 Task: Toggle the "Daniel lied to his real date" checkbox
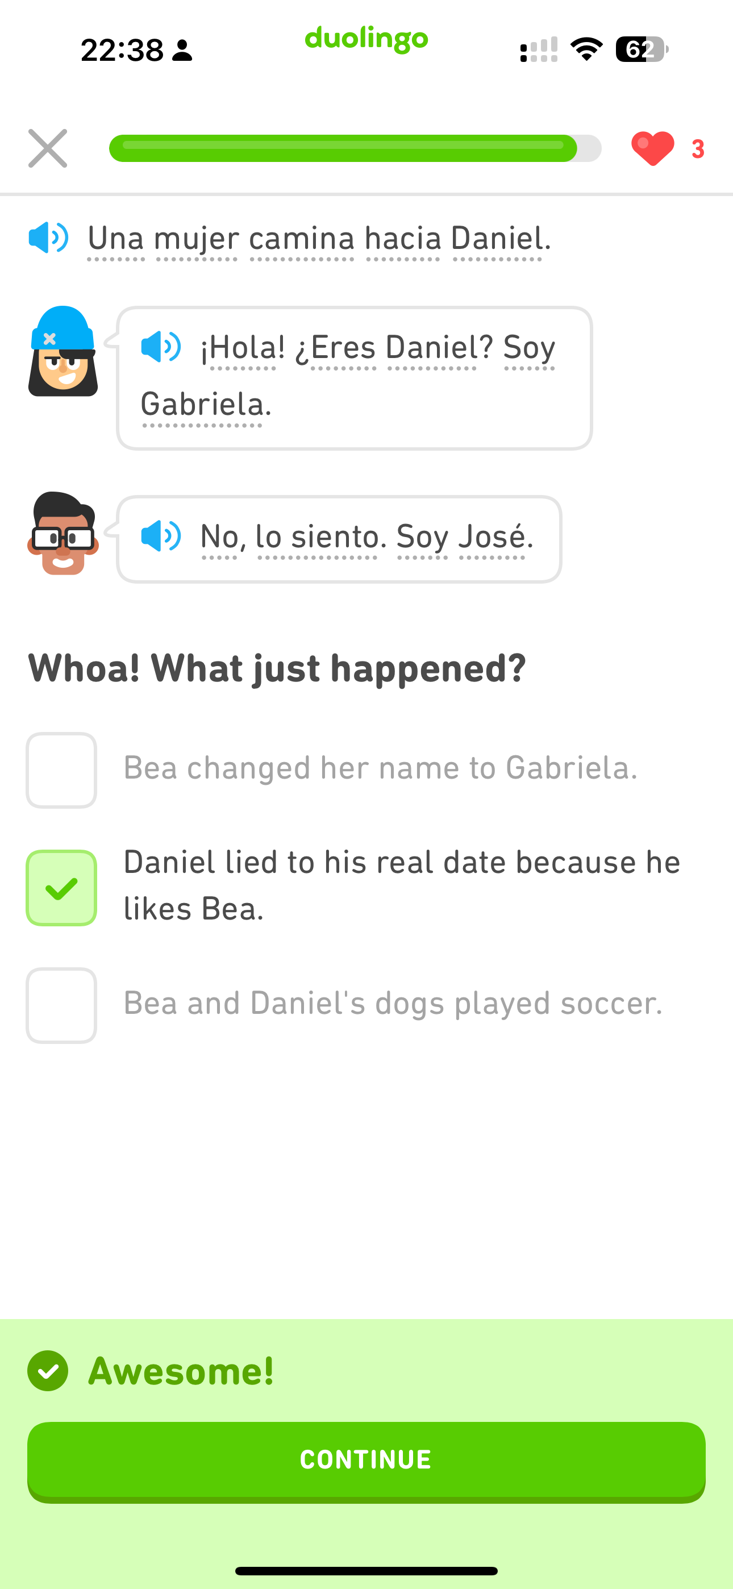click(x=61, y=888)
